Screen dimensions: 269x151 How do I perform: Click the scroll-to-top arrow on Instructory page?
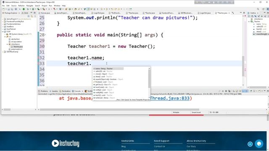pos(250,144)
